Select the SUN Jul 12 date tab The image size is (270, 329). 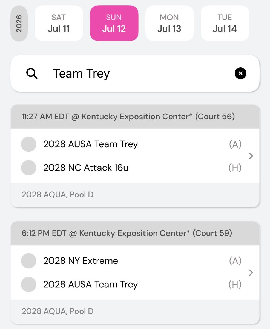point(114,23)
